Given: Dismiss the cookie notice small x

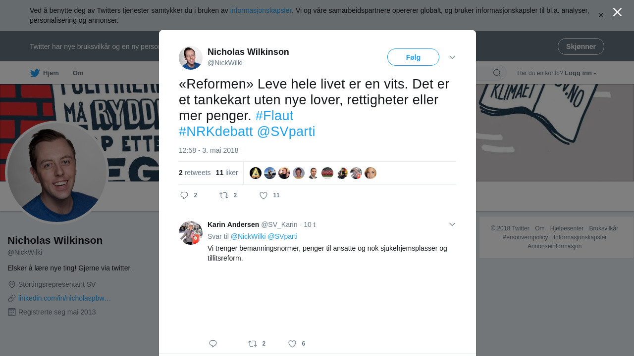Looking at the screenshot, I should click(600, 15).
